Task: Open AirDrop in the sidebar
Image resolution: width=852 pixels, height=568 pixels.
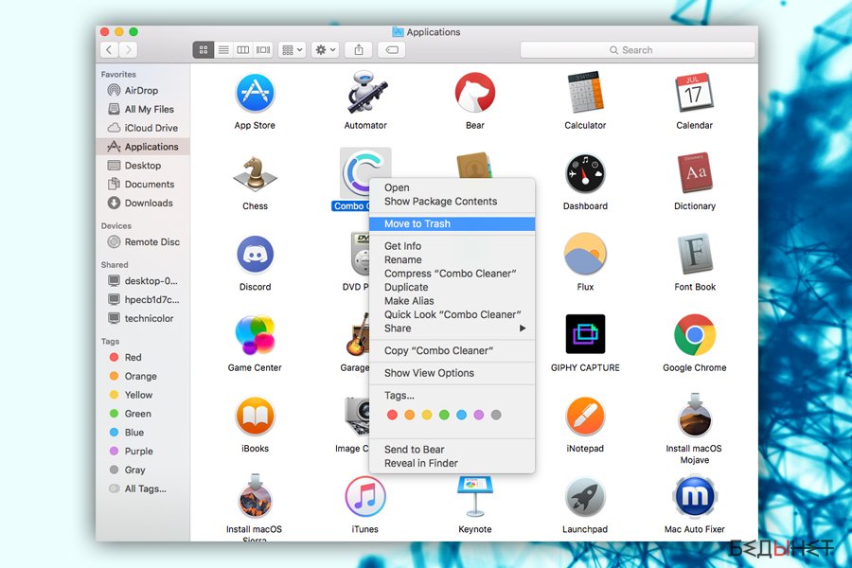Action: point(143,90)
